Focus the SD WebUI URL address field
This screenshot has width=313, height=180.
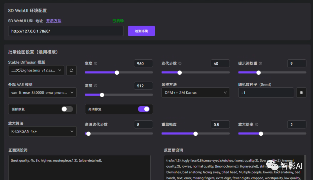click(x=66, y=31)
